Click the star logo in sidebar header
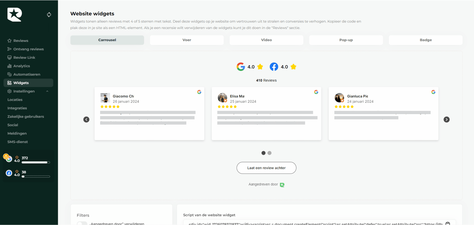The image size is (474, 225). (x=15, y=14)
